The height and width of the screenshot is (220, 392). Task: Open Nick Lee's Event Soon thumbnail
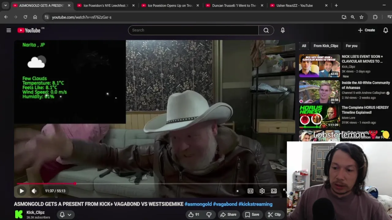tap(319, 66)
